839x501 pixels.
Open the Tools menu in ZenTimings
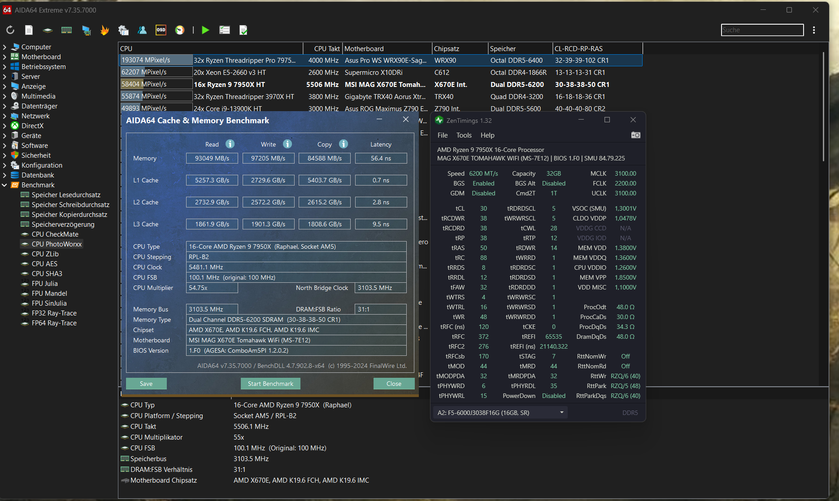coord(464,135)
